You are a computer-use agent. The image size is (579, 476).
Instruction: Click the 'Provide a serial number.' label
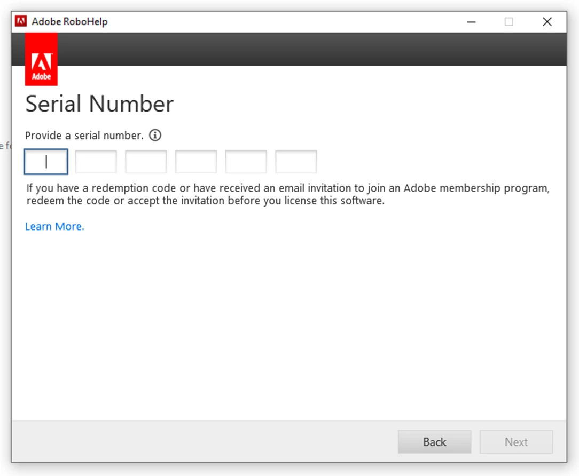coord(84,136)
